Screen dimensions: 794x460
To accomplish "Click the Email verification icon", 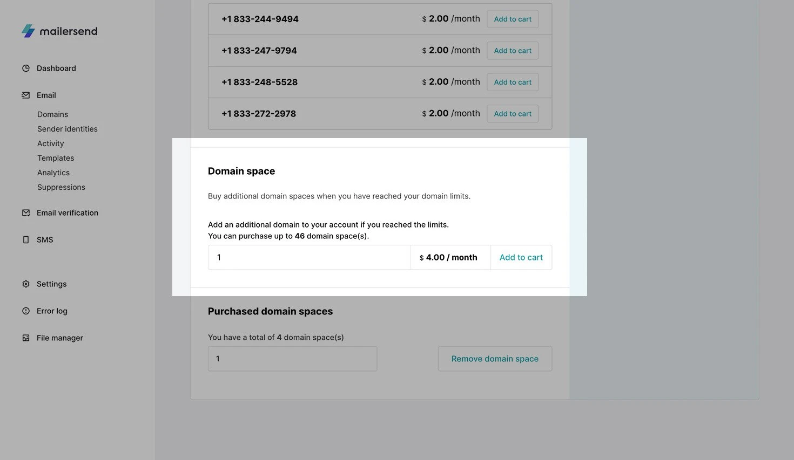I will coord(26,213).
